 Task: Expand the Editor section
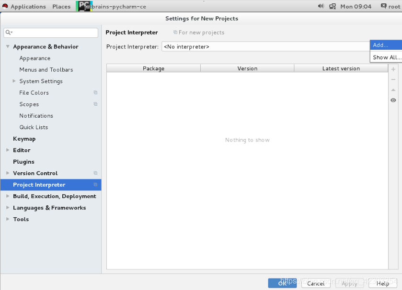pos(8,150)
